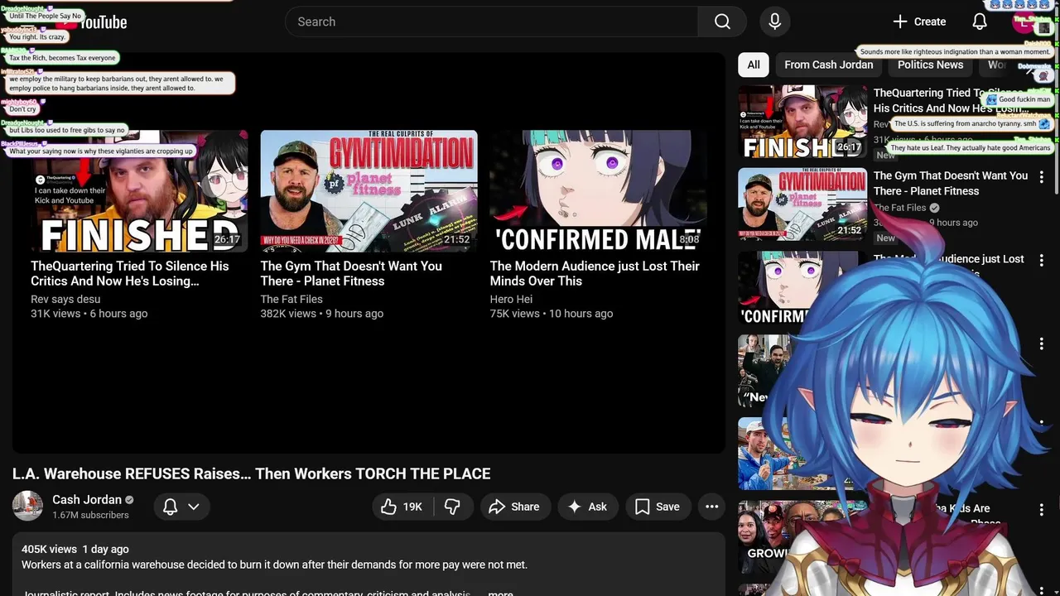Open sidebar FINISHED video thumbnail

pyautogui.click(x=802, y=122)
